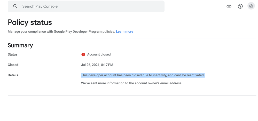Click the Jul 26, 2021 closed date
Image resolution: width=258 pixels, height=121 pixels.
(97, 65)
